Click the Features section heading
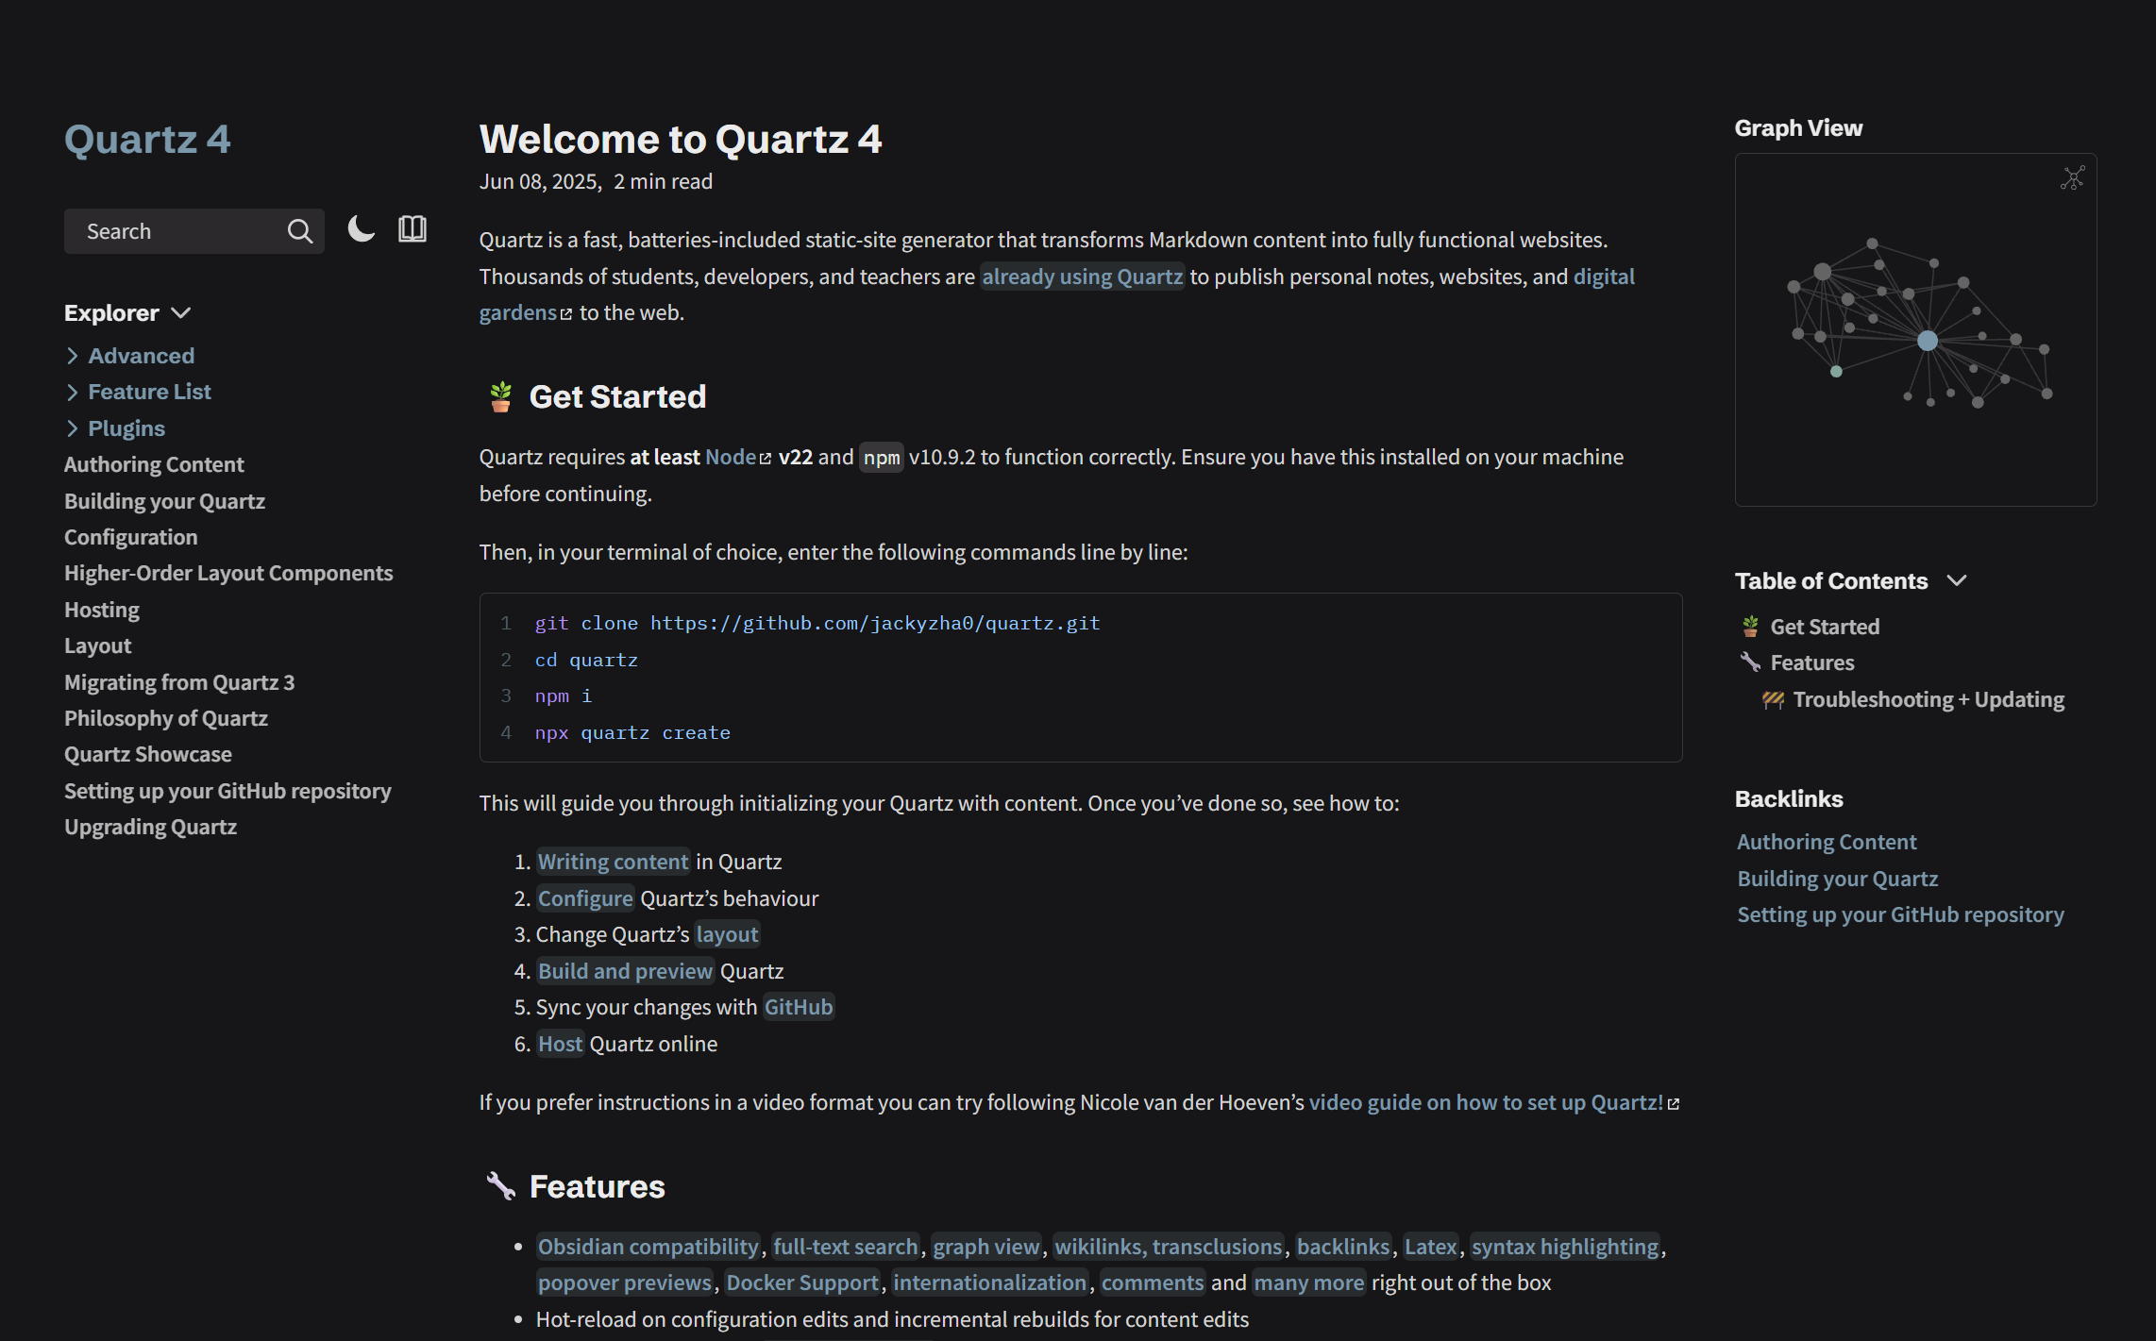Viewport: 2156px width, 1341px height. tap(597, 1186)
